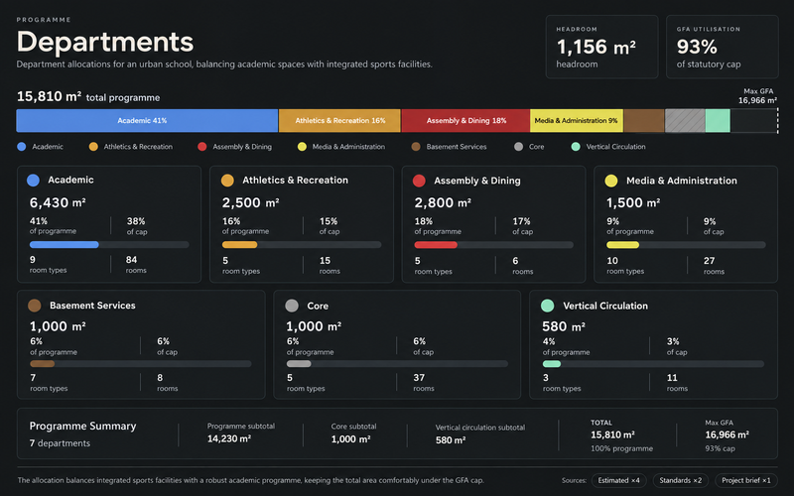Click the 27 rooms count on Media card
Image resolution: width=794 pixels, height=496 pixels.
[x=709, y=261]
